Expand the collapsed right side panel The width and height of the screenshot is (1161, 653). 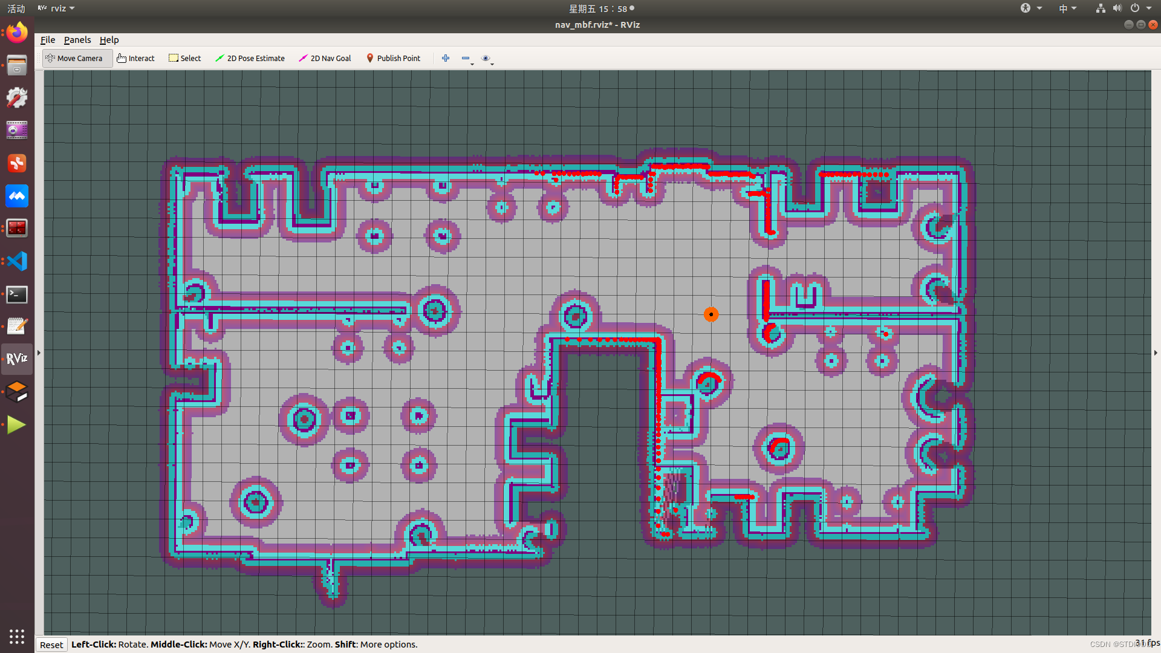click(1156, 352)
